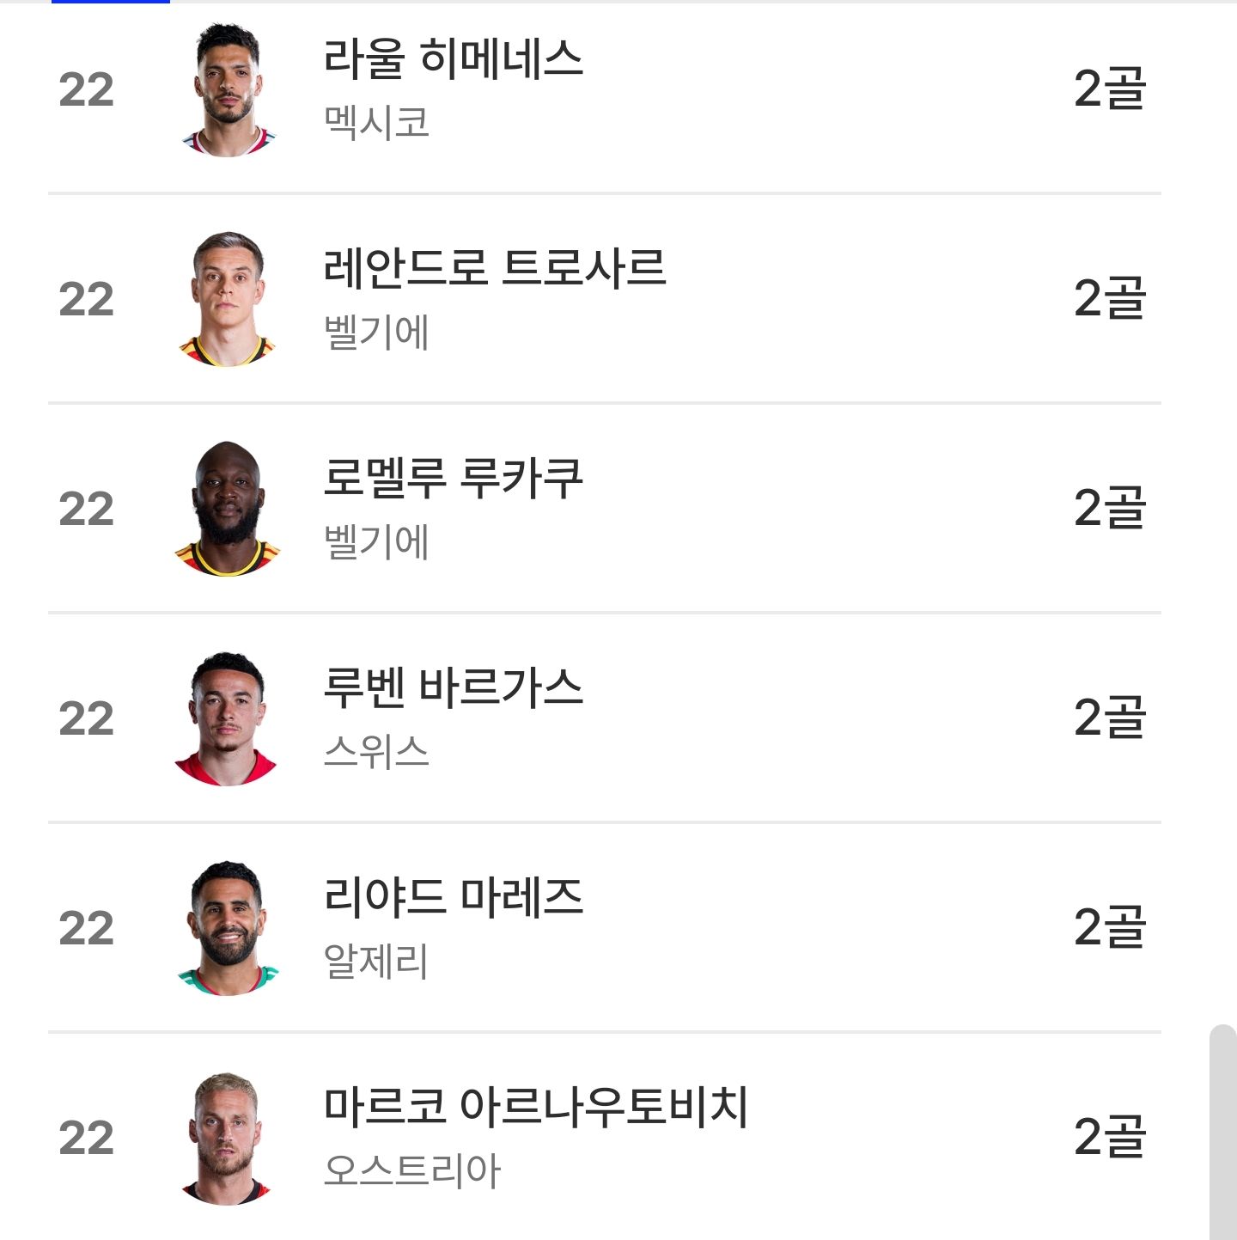Image resolution: width=1237 pixels, height=1240 pixels.
Task: Select the name 로멜루 루카쿠
Action: [x=454, y=478]
